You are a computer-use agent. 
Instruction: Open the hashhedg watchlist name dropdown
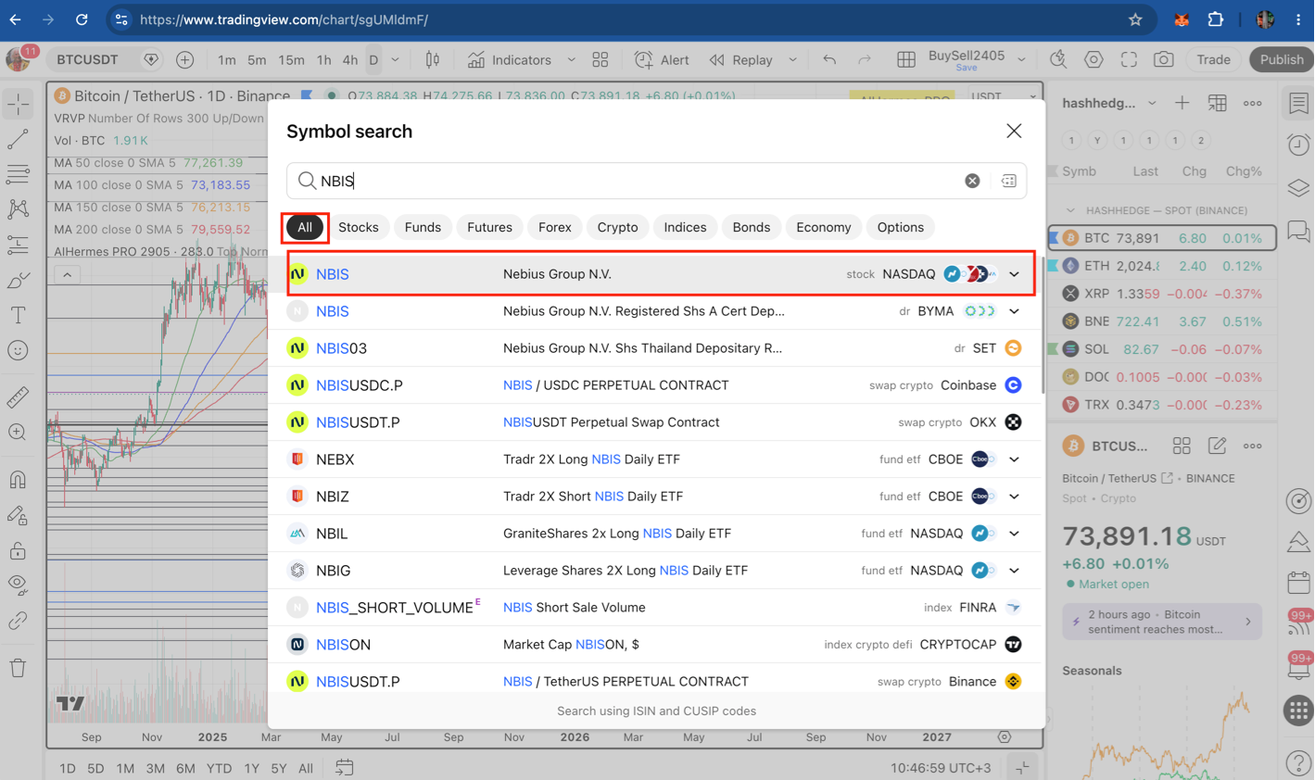1152,104
